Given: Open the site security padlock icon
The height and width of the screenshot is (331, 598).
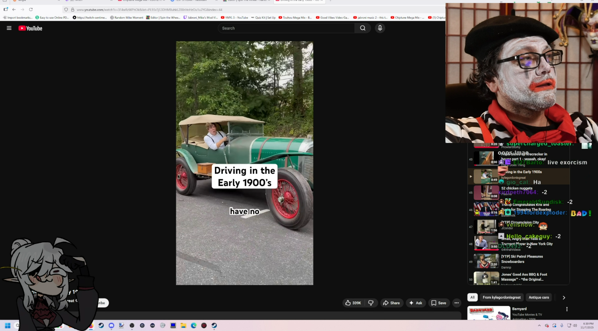Looking at the screenshot, I should (72, 10).
